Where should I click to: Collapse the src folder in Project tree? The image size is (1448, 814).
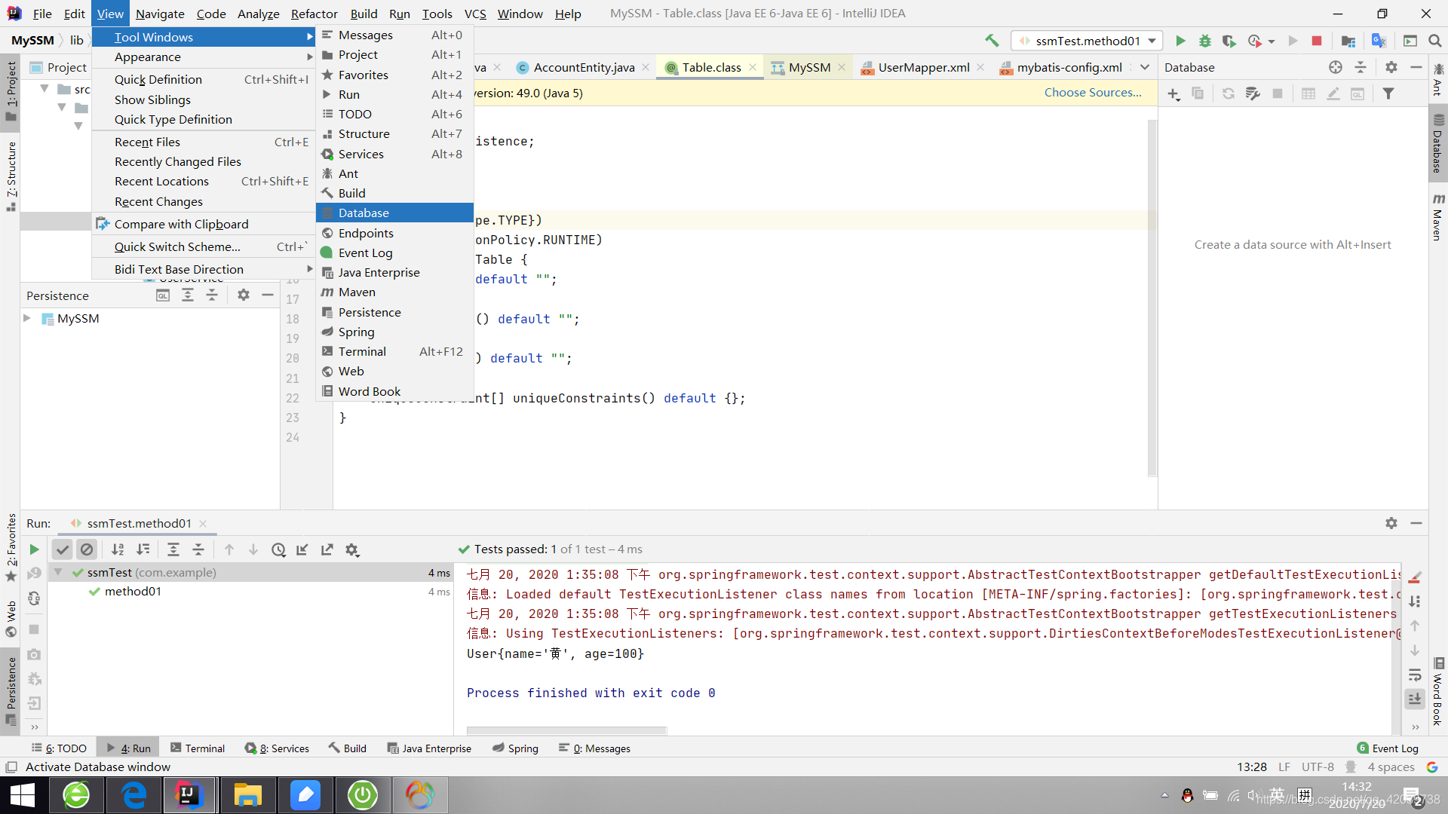click(44, 88)
